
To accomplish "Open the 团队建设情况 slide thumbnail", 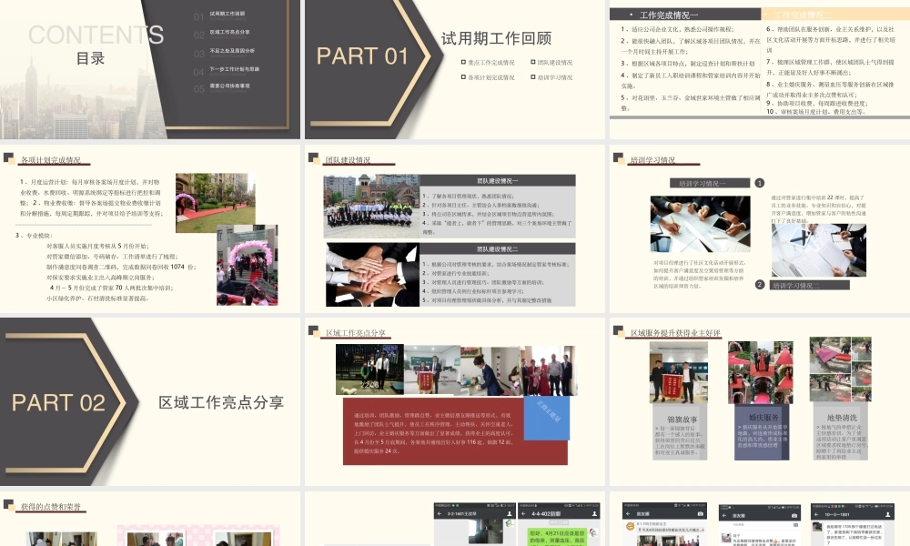I will coord(454,228).
